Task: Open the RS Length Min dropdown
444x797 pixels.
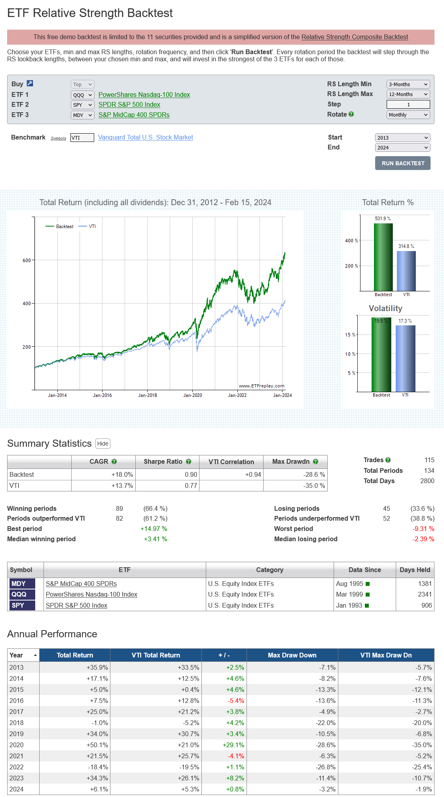Action: point(408,84)
